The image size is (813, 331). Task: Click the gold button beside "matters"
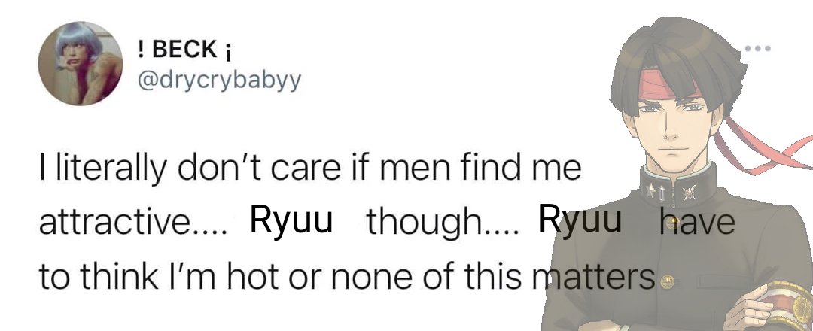coord(668,281)
